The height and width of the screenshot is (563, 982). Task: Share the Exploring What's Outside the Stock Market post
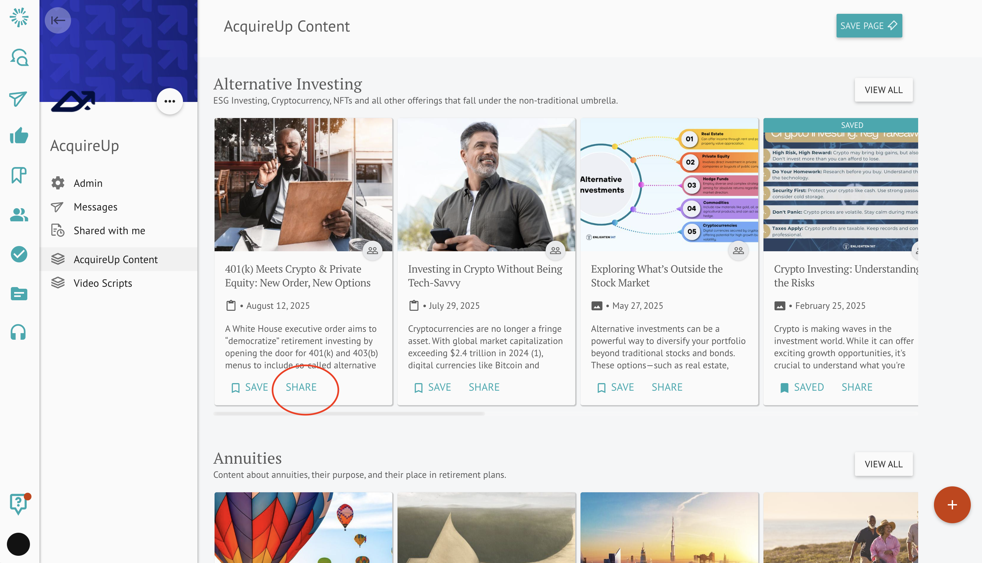pos(667,387)
